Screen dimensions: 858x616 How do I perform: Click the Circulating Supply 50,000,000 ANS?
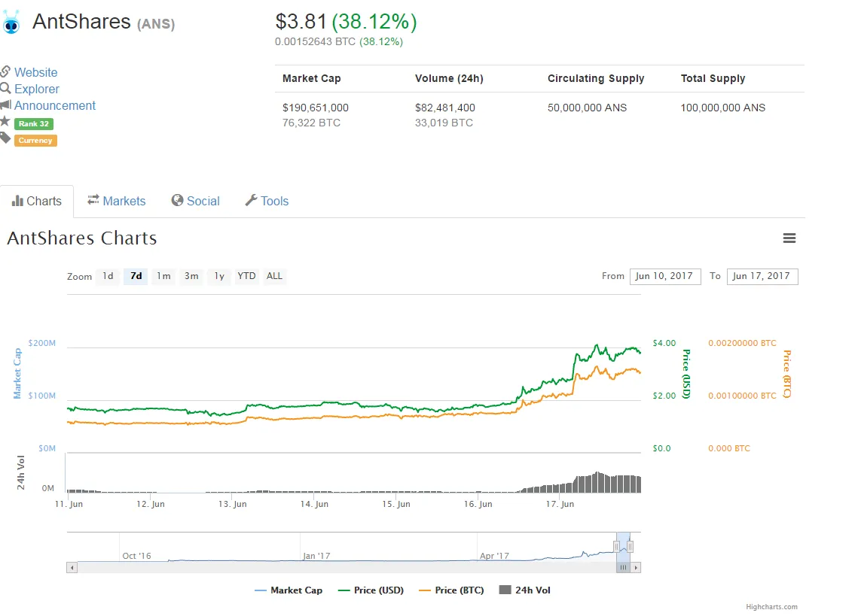coord(587,108)
